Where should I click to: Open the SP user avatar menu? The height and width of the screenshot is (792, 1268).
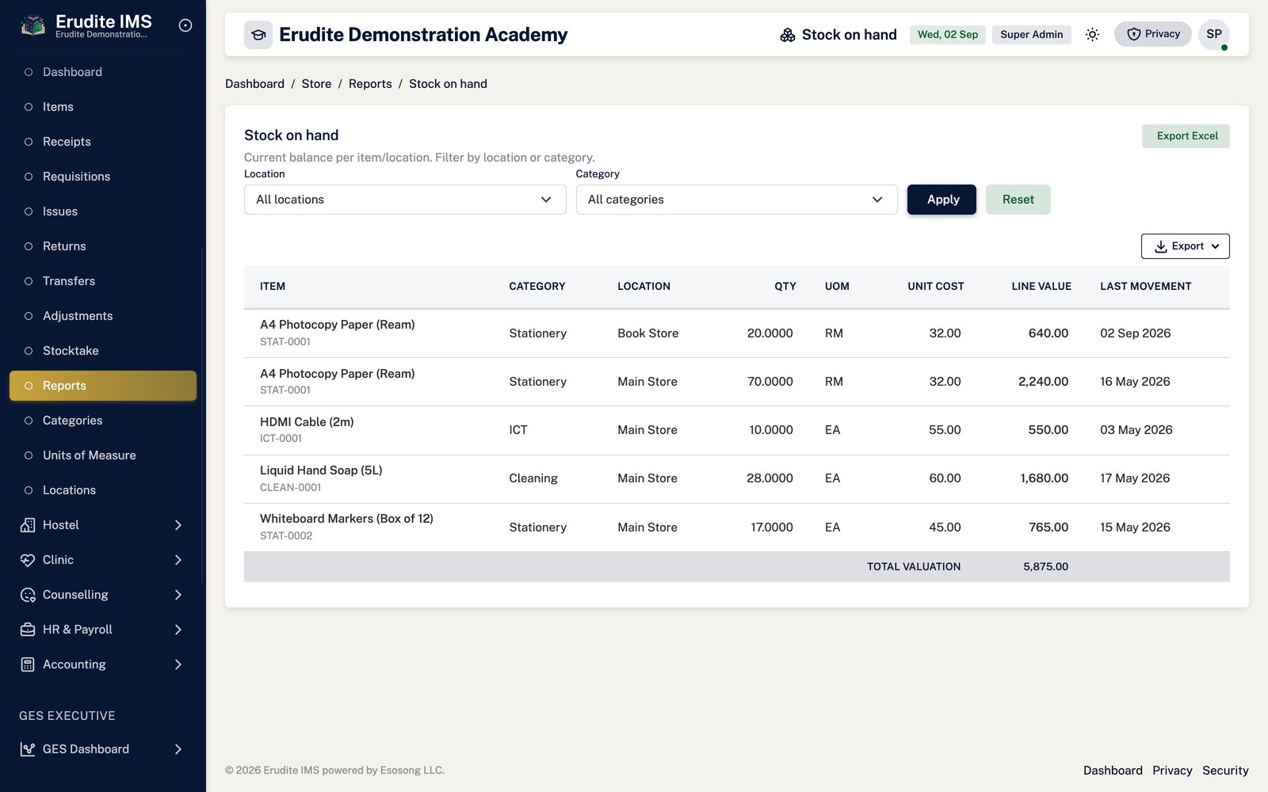tap(1214, 34)
